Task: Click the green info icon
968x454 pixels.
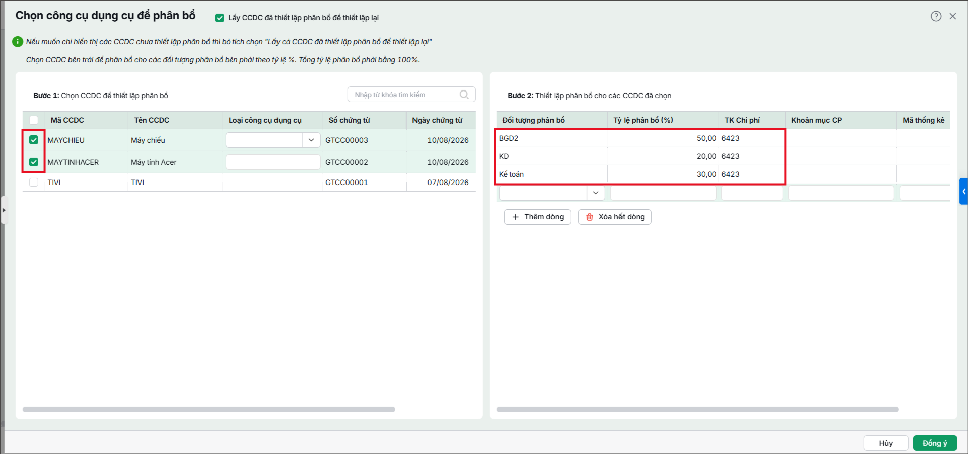Action: point(18,42)
